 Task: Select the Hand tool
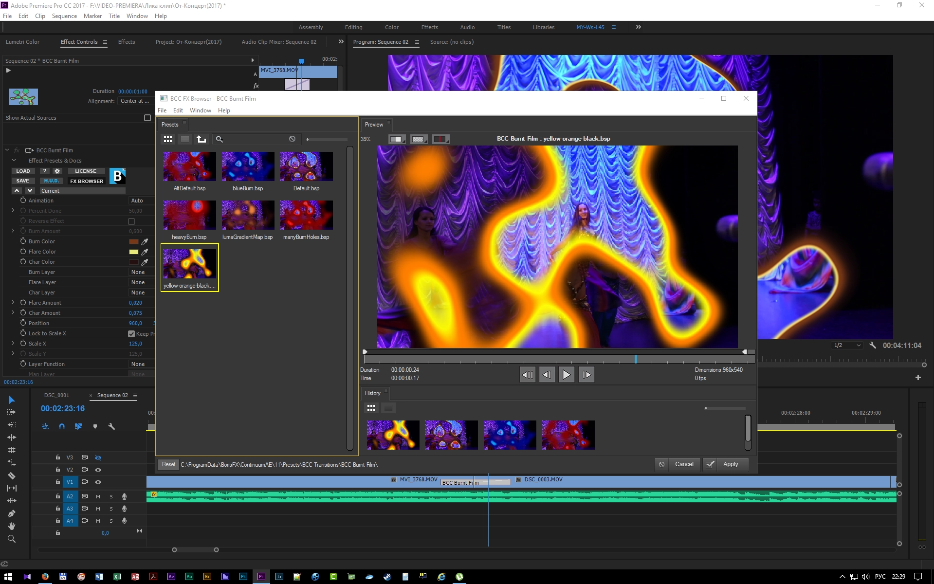click(x=12, y=526)
